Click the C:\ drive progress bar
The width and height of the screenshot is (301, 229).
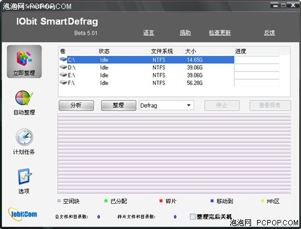[257, 60]
